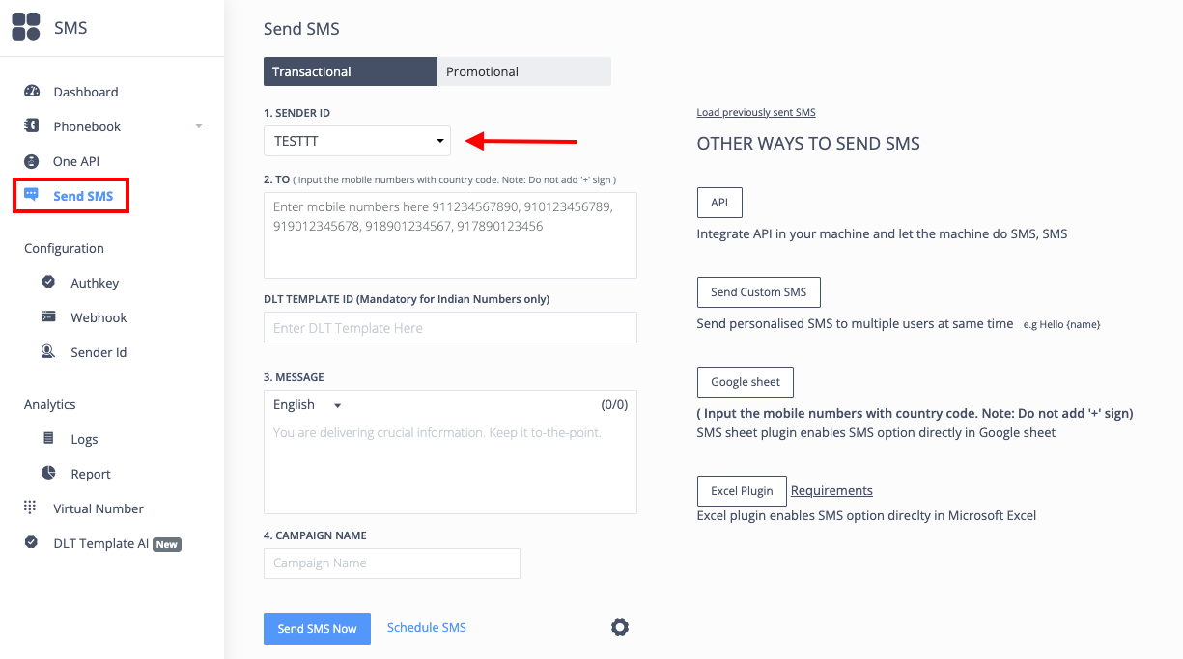Select the Transactional tab
Image resolution: width=1183 pixels, height=659 pixels.
[350, 70]
